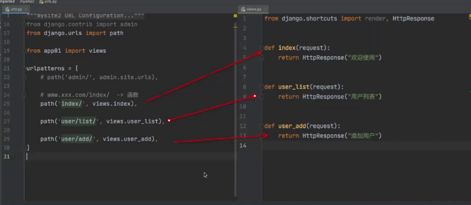The width and height of the screenshot is (471, 205).
Task: Click the 'user/list/' route string
Action: click(x=78, y=121)
